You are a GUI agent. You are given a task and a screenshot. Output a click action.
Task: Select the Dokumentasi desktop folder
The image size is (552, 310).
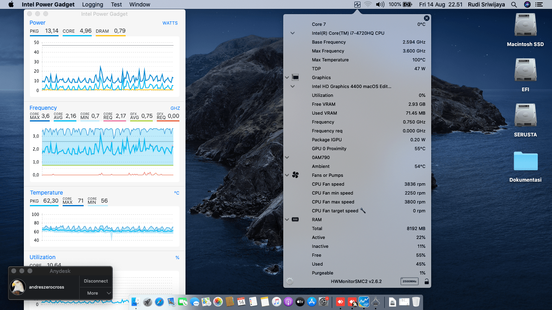pos(525,166)
